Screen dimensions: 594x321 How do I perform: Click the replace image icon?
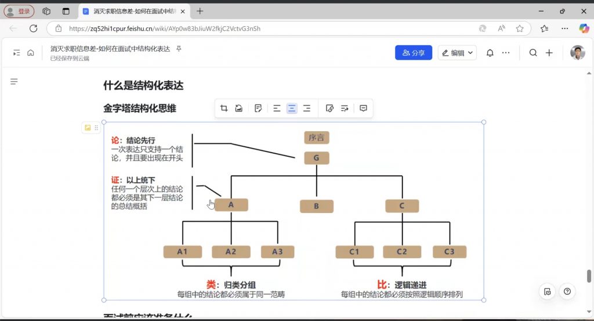[x=238, y=109]
